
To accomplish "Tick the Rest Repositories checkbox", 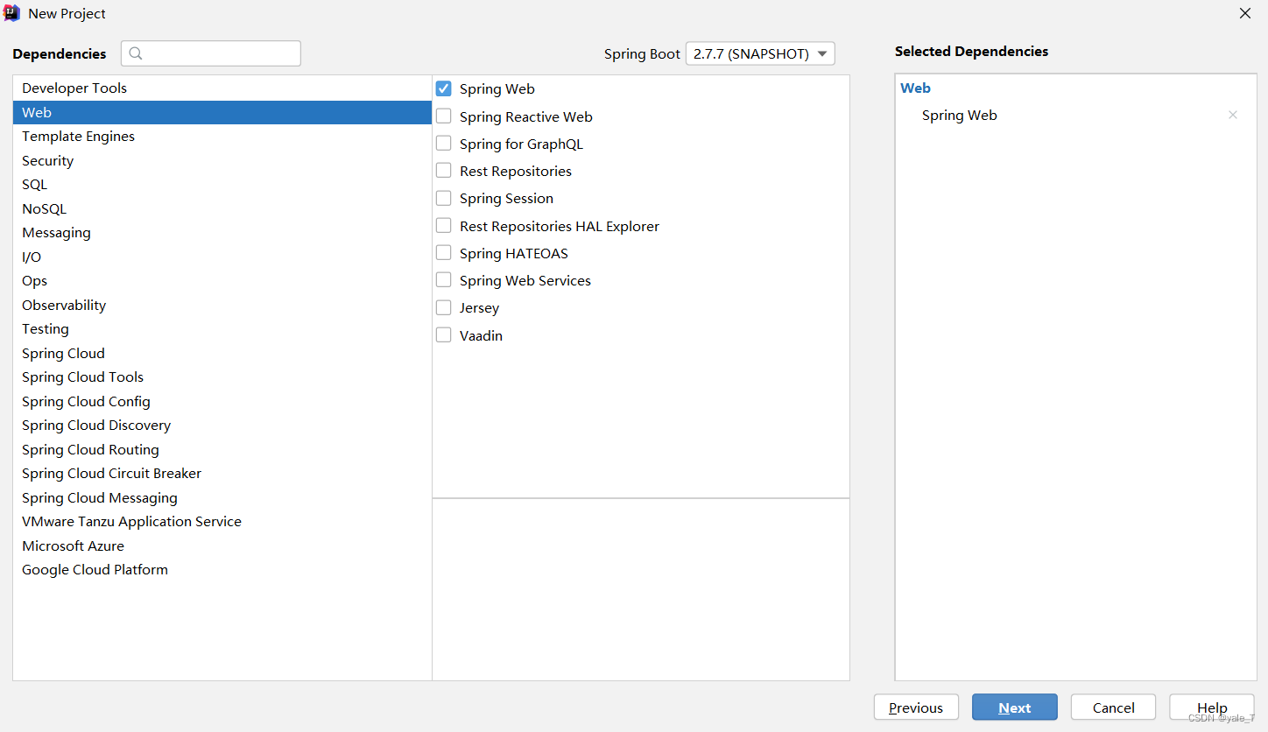I will pyautogui.click(x=444, y=171).
